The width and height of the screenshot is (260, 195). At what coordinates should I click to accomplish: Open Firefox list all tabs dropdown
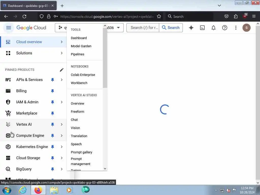(219, 6)
